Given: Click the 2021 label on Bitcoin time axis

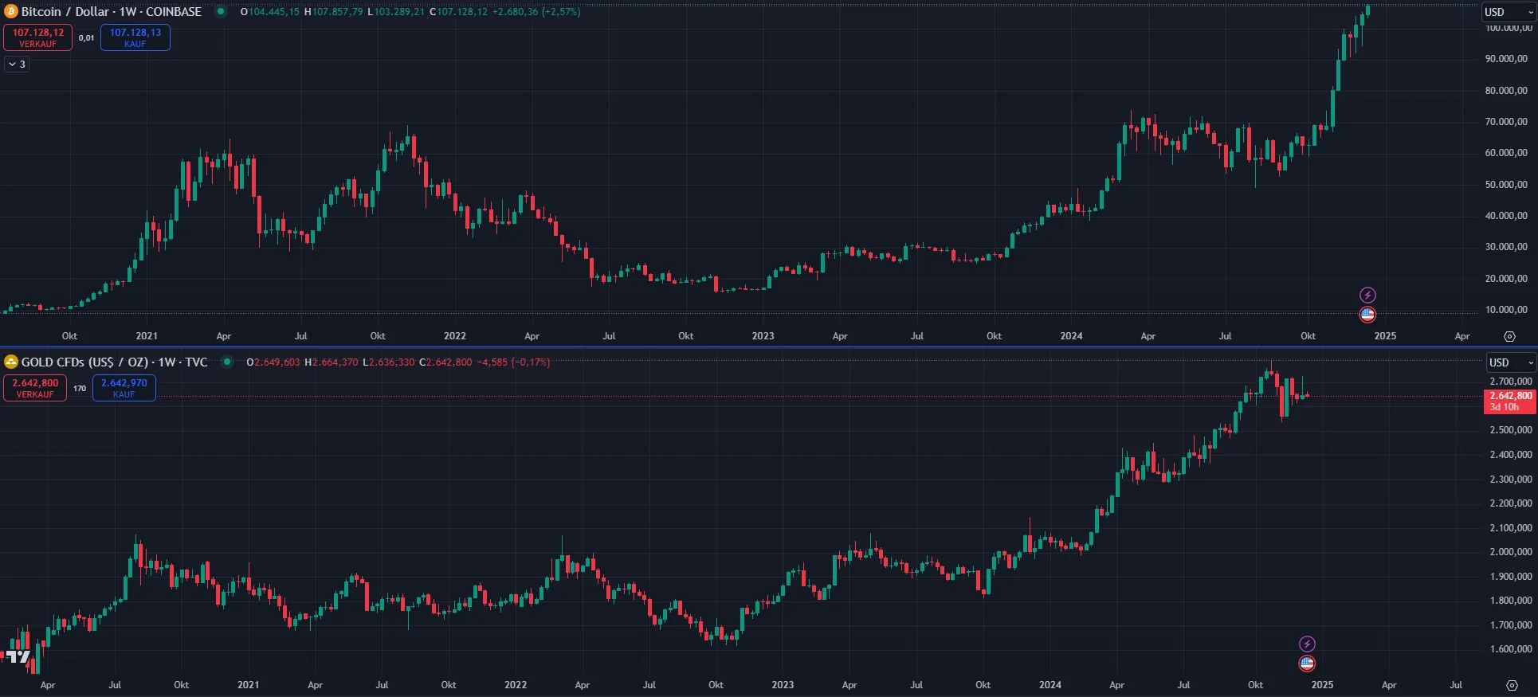Looking at the screenshot, I should (x=147, y=336).
